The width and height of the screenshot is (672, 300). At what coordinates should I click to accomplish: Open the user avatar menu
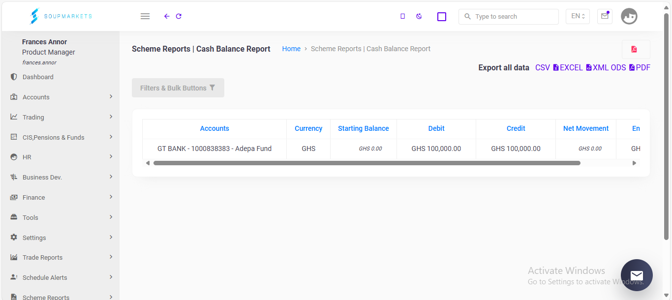629,16
